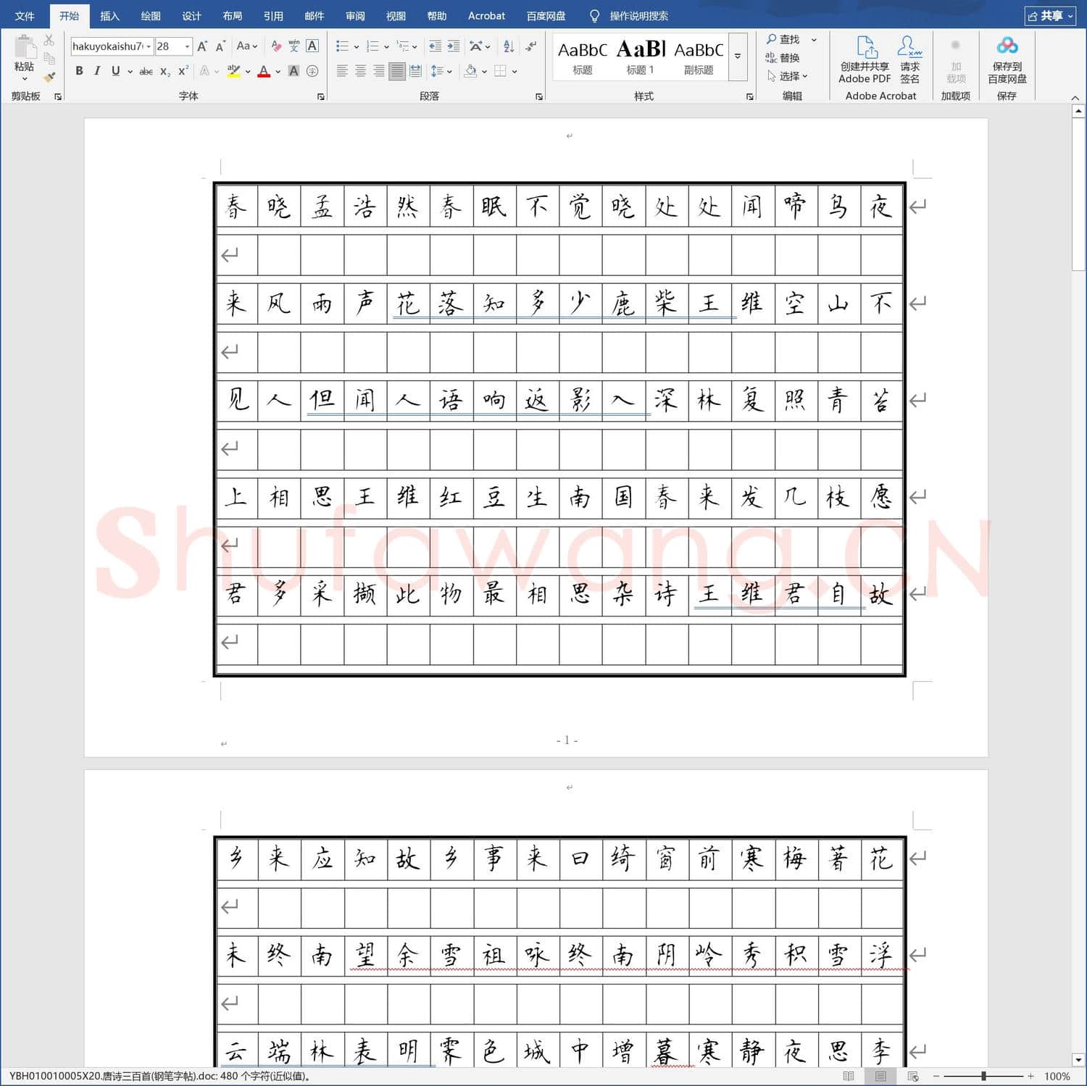Click the Request Signature (请求签名) icon

pos(909,48)
